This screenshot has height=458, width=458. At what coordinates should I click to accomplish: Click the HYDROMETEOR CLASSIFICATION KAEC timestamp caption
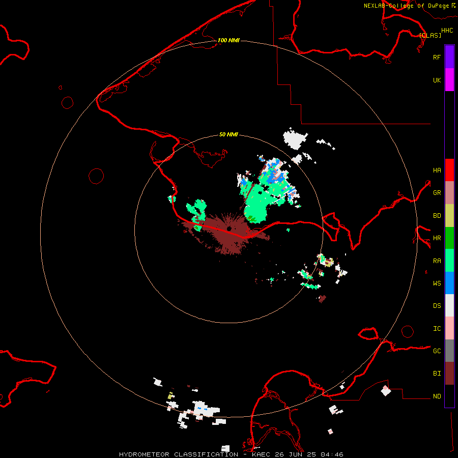[x=231, y=454]
